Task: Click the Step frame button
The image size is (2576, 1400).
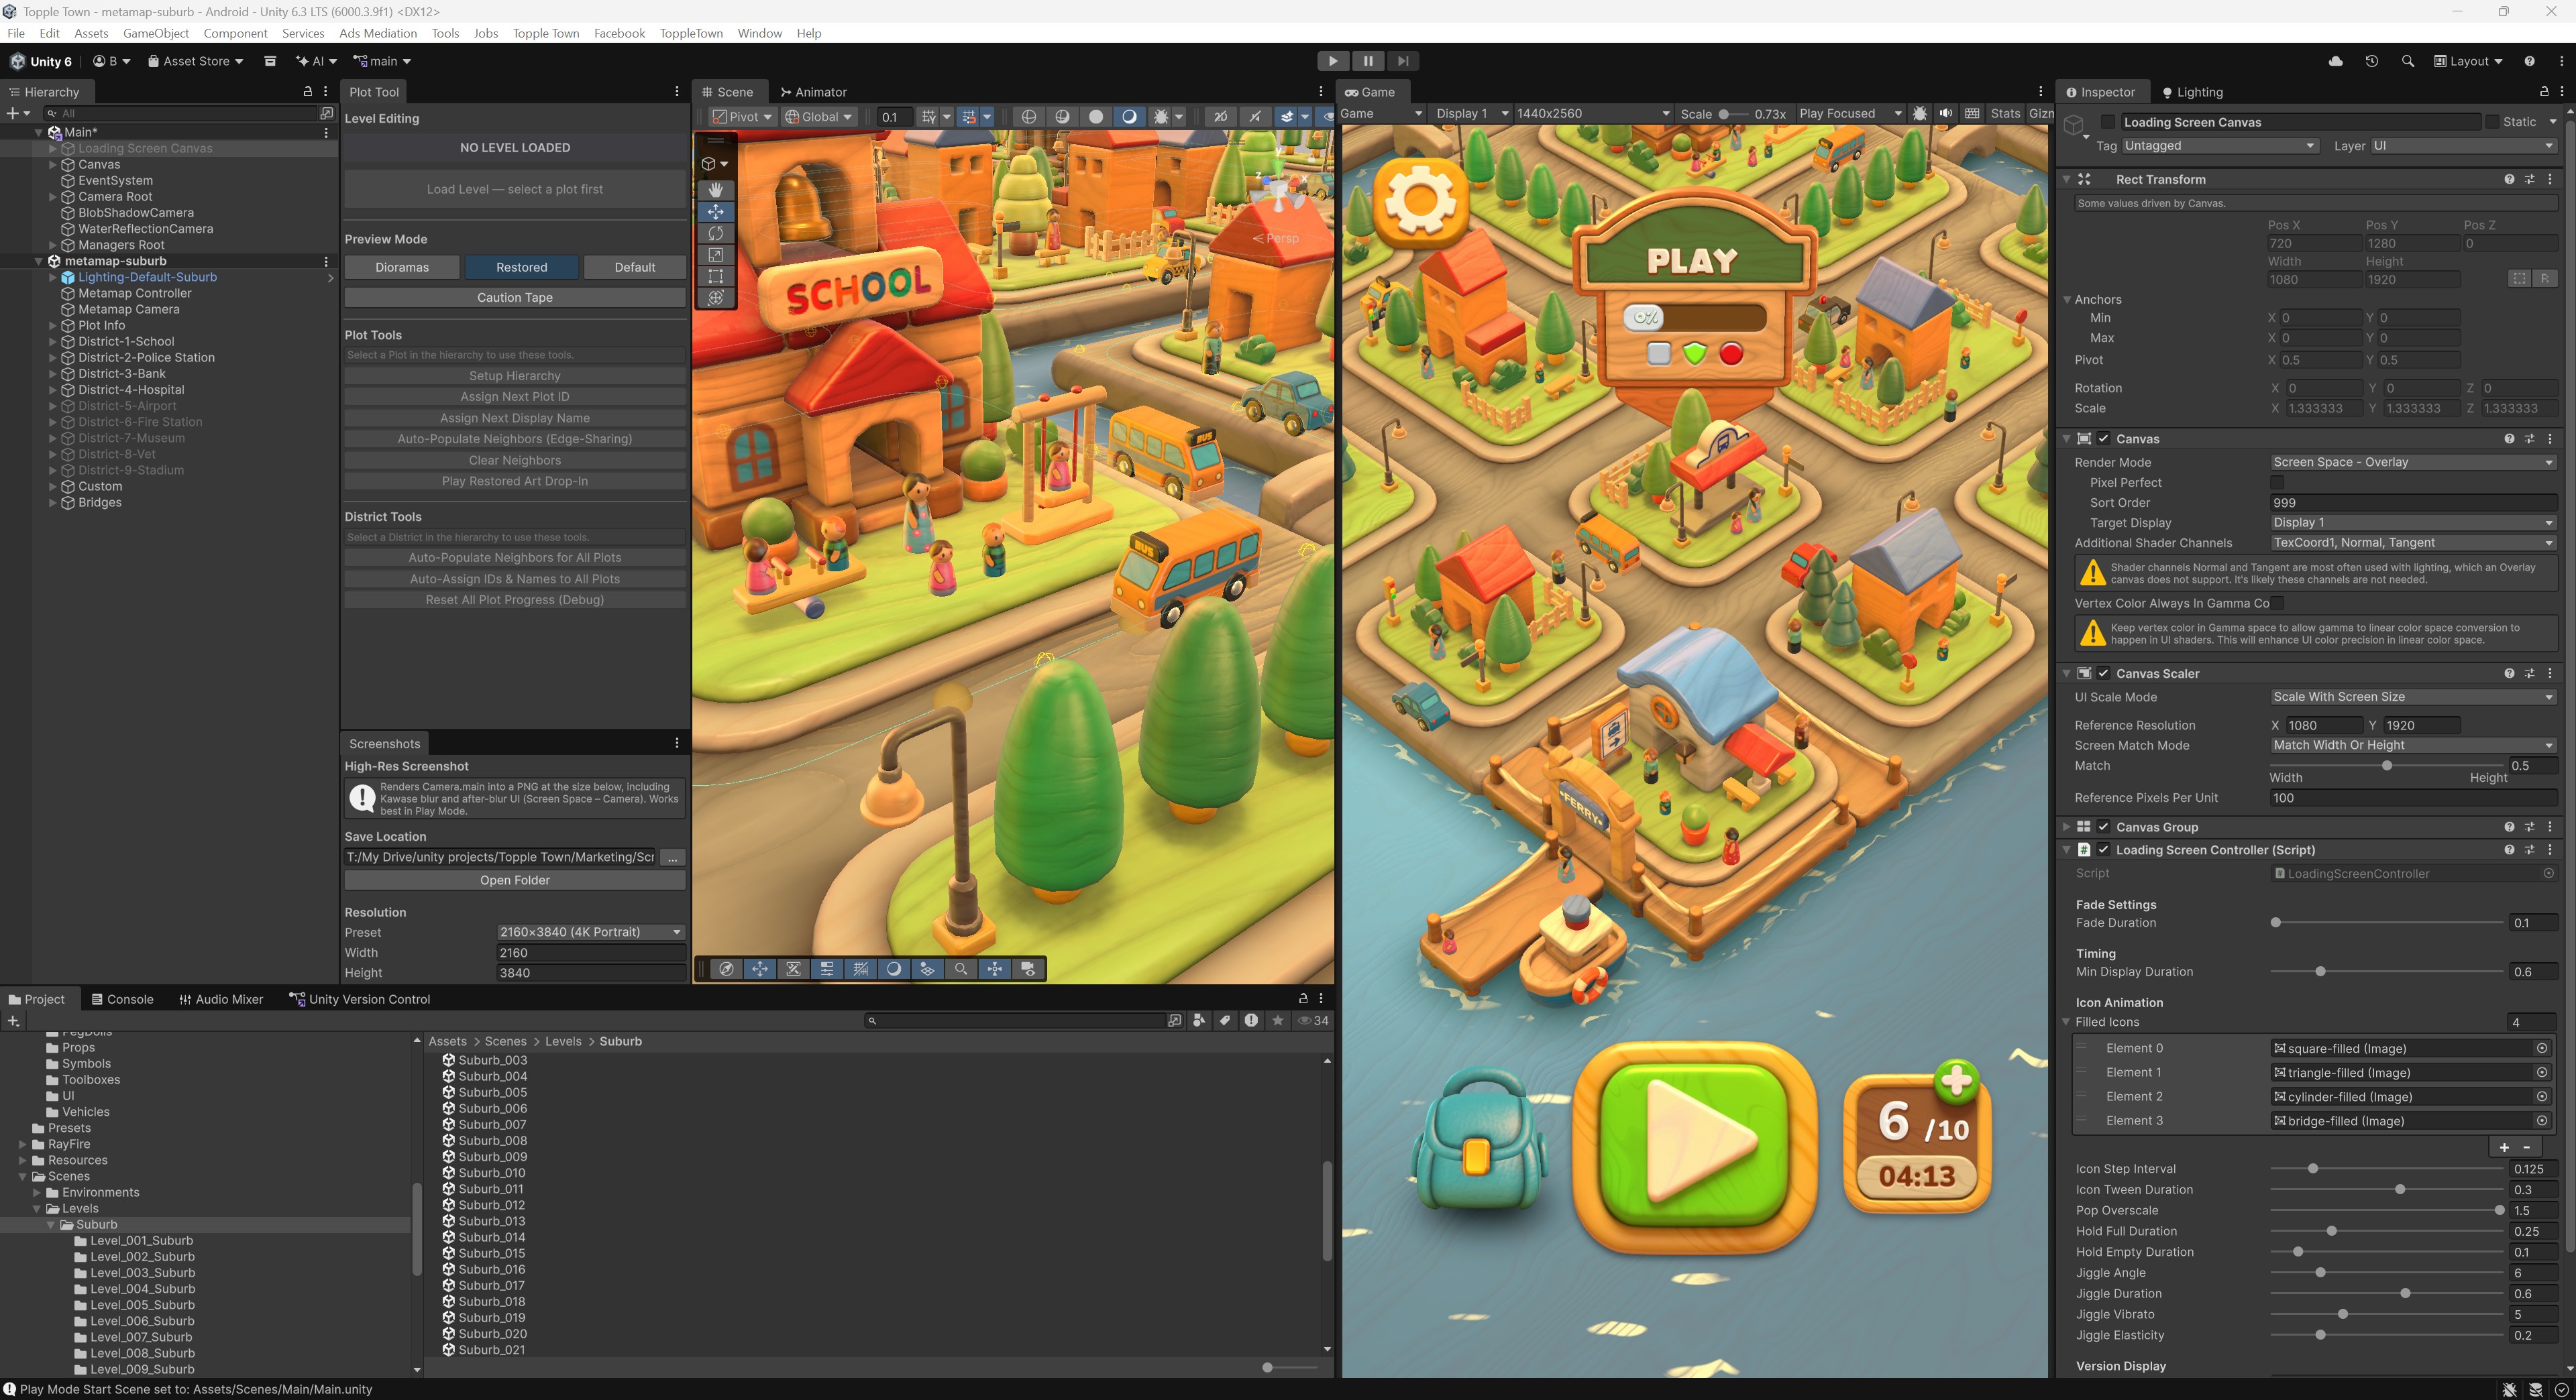Action: point(1403,61)
